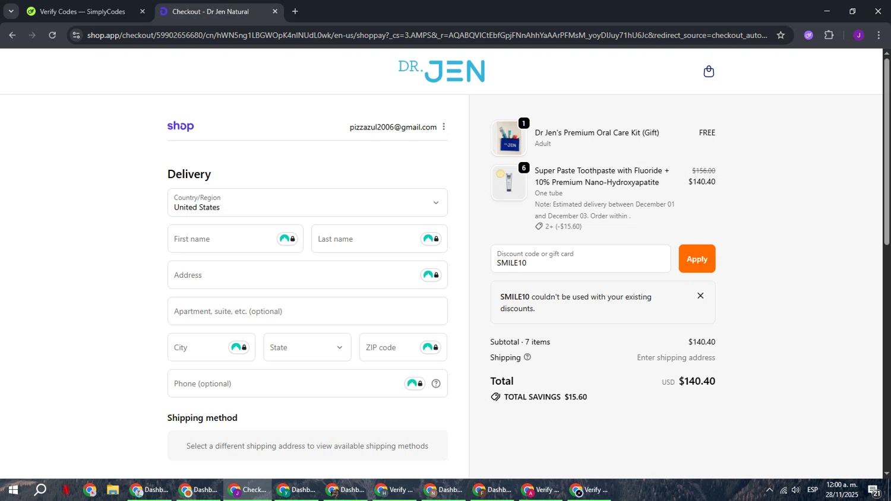Screen dimensions: 891x501
Task: Dismiss the SMILE10 discount error message
Action: (700, 296)
